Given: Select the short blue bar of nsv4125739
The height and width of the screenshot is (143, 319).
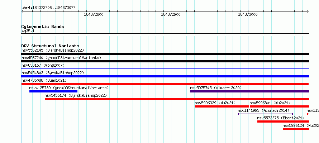Looking at the screenshot, I should 53,91.
